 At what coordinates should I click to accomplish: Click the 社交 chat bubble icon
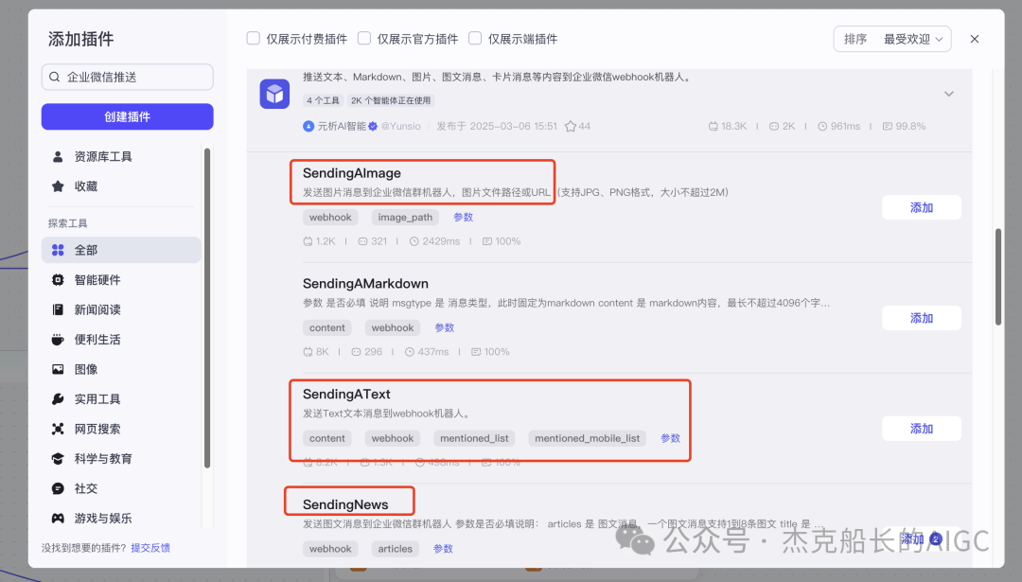coord(58,488)
